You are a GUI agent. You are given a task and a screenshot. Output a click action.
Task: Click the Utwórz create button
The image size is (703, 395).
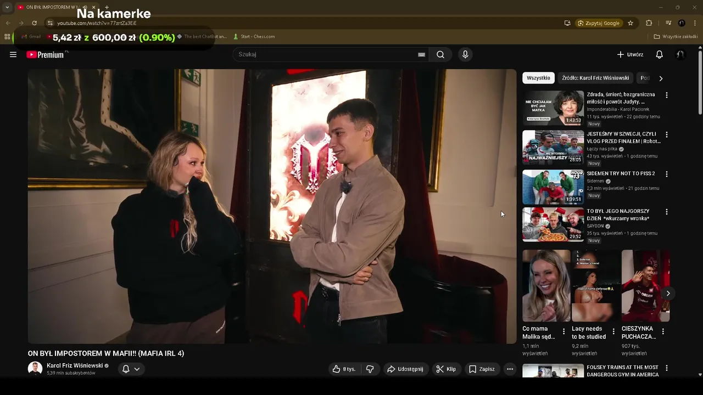pos(630,54)
